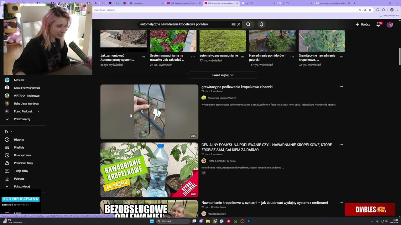Play 'grawitacyjne podlewanie kropelkowe z beczki' thumbnail

click(149, 112)
